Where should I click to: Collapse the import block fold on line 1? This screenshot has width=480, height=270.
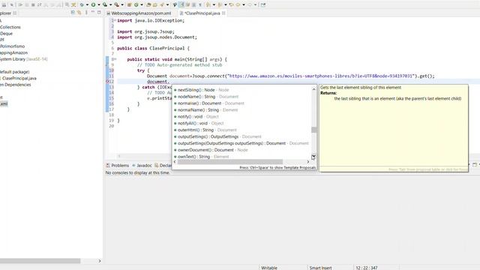pos(115,20)
